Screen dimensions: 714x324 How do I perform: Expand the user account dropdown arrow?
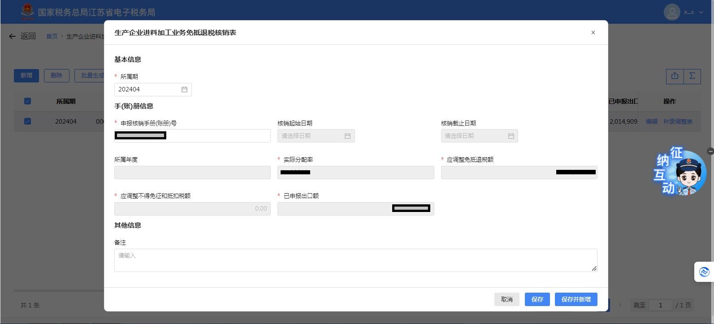(701, 12)
